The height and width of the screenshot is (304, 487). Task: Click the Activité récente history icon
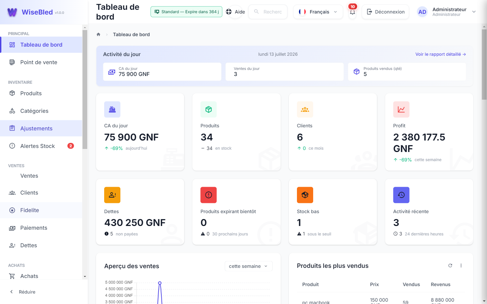[401, 195]
